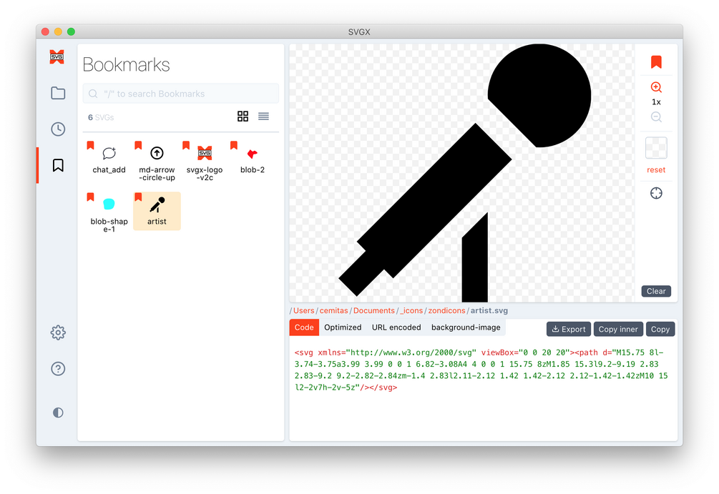Click the Clear button

(x=656, y=291)
